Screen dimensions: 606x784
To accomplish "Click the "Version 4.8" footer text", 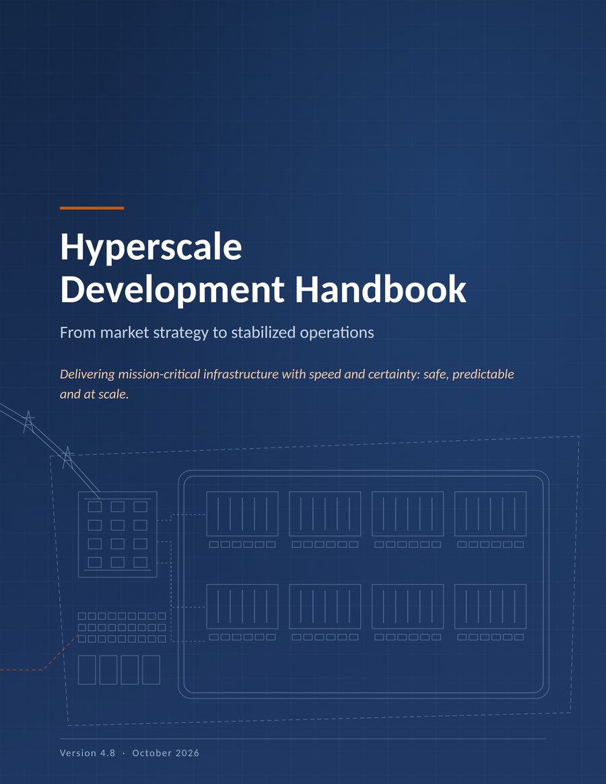I will 88,753.
